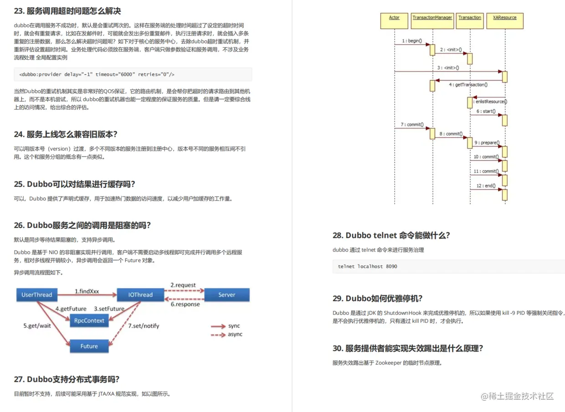Select the XAResource lifeline header box
The width and height of the screenshot is (565, 412).
tap(505, 21)
